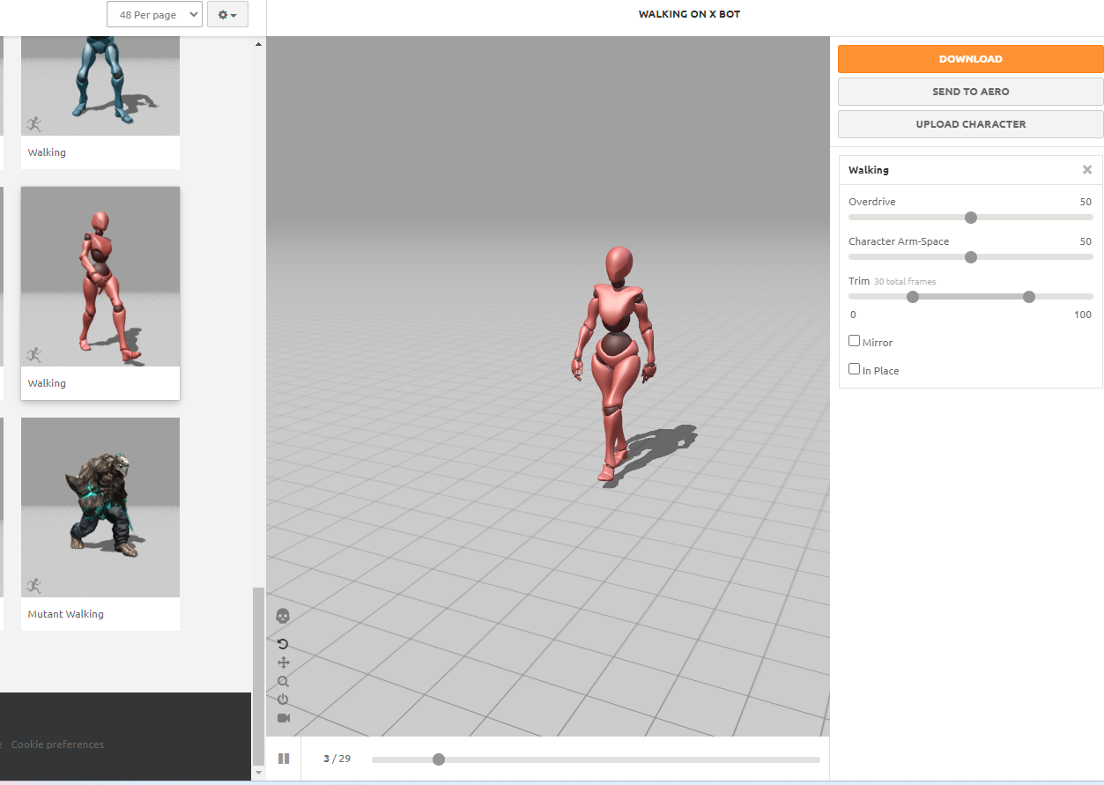Close the Walking settings panel

click(x=1087, y=170)
